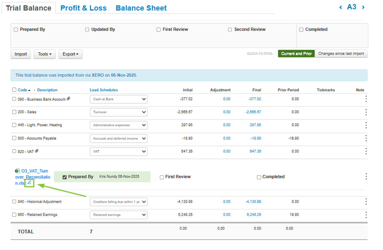Click the paperclip attachment icon on Business Bank Account
This screenshot has height=250, width=383.
pyautogui.click(x=68, y=99)
